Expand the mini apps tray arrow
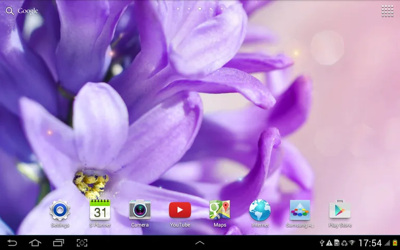 tap(200, 243)
